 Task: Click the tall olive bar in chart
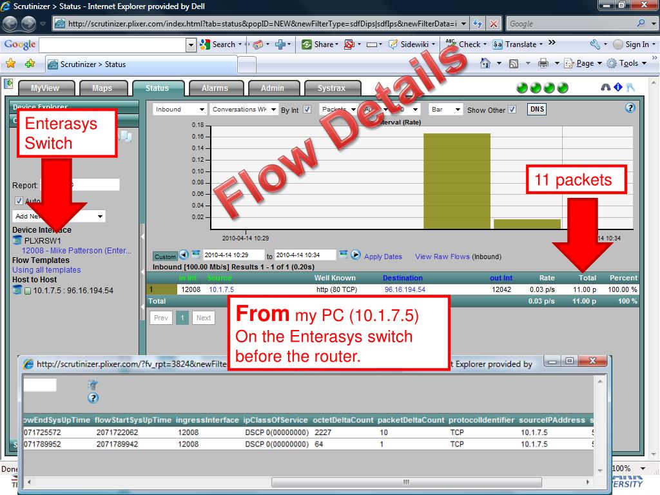(x=457, y=181)
